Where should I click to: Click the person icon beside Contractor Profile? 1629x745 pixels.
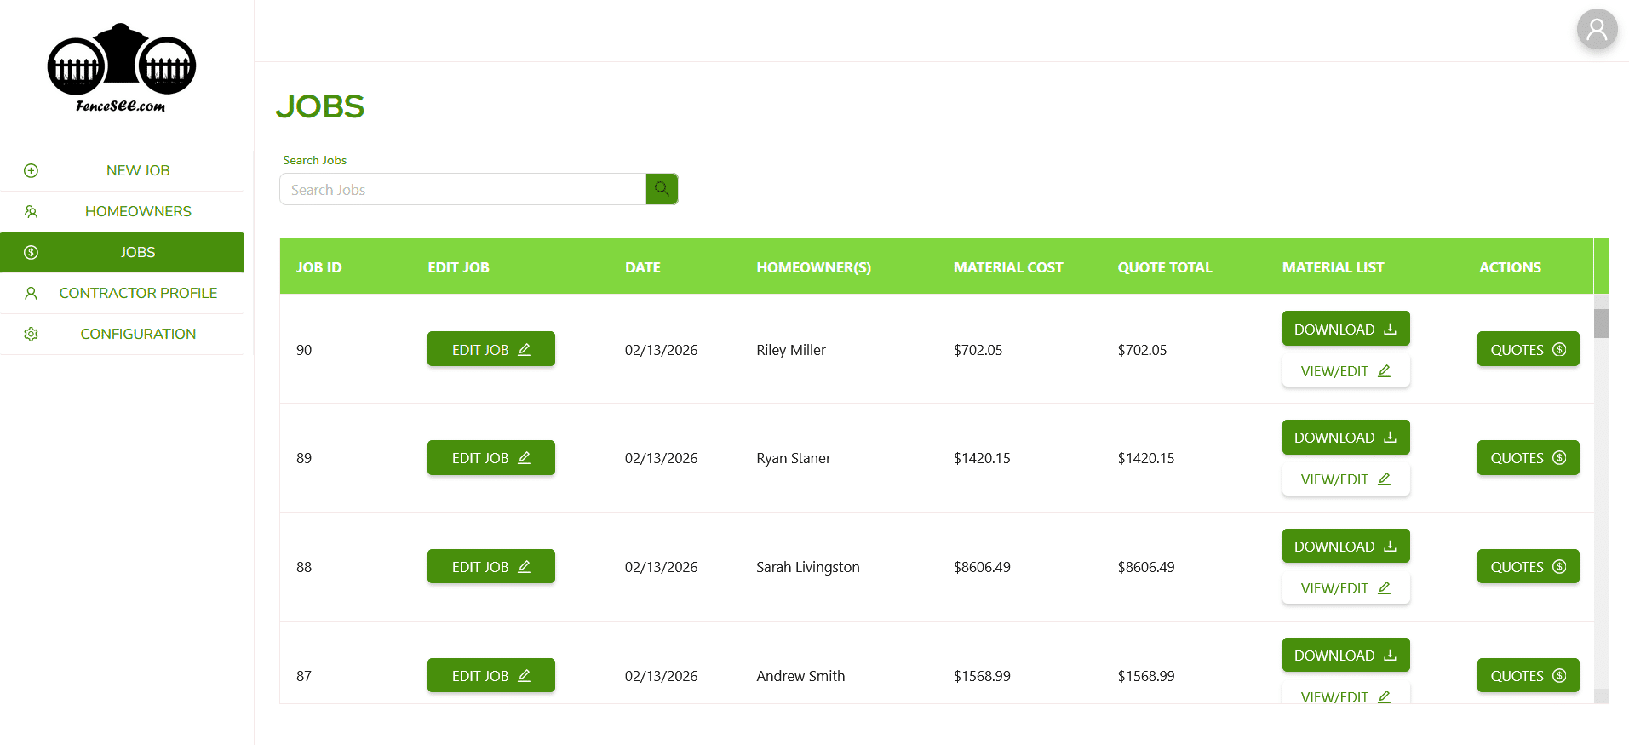coord(32,293)
